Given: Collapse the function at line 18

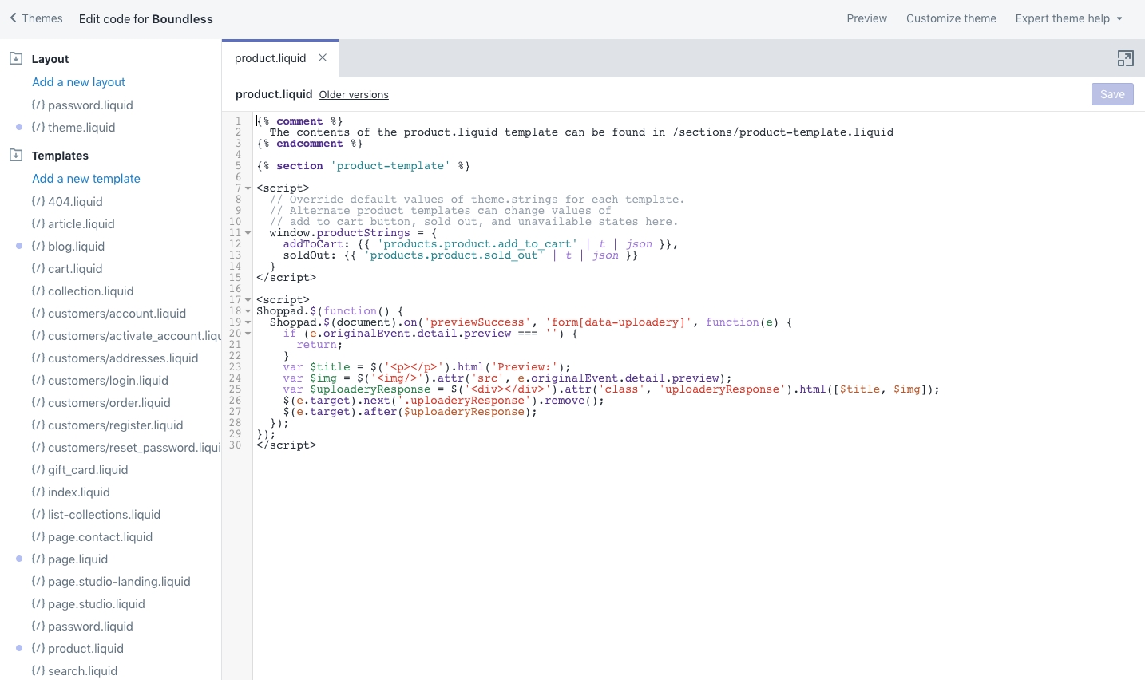Looking at the screenshot, I should tap(248, 311).
